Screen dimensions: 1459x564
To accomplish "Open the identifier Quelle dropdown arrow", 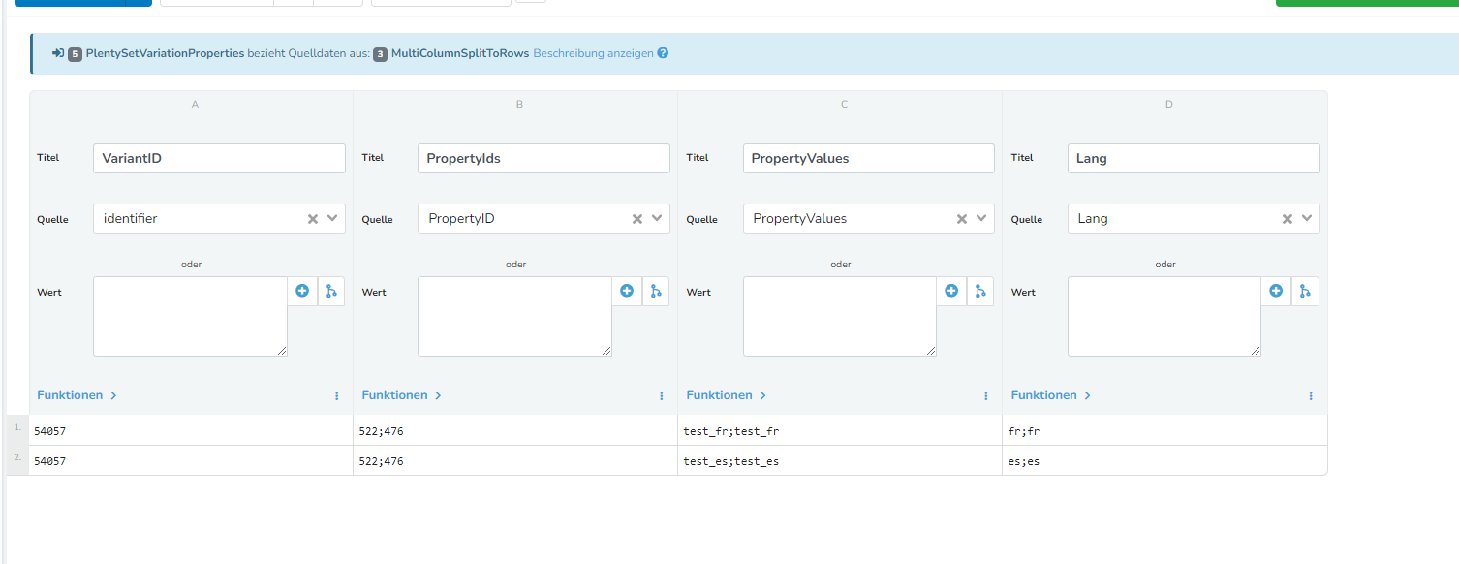I will click(x=333, y=219).
